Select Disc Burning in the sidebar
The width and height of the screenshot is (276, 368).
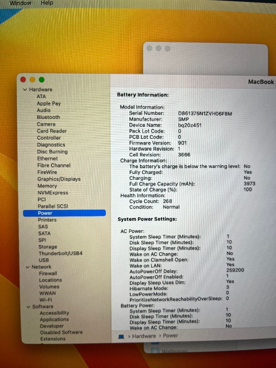[x=52, y=152]
